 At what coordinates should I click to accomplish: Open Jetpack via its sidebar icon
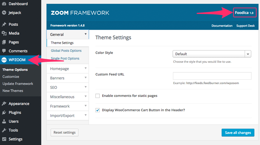[4, 13]
